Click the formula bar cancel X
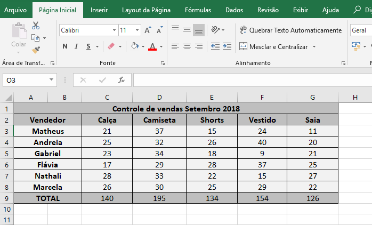 coord(83,80)
